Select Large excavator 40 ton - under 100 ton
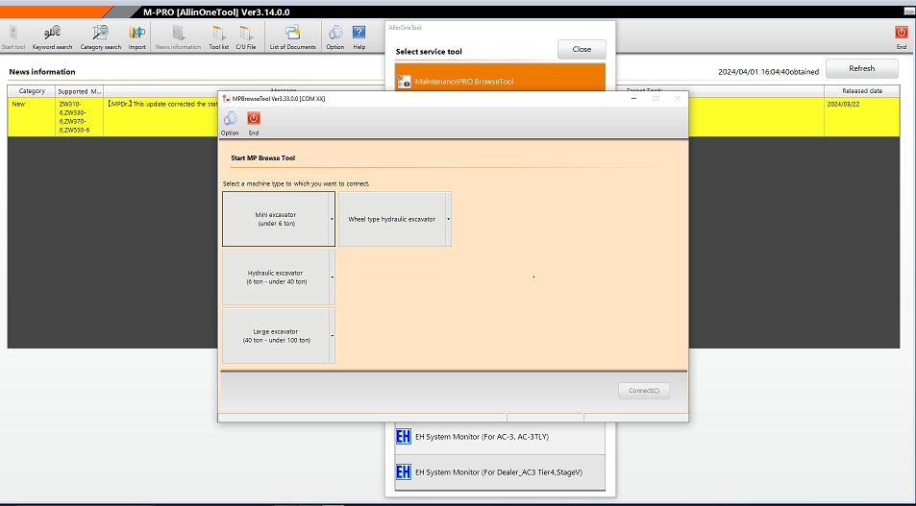This screenshot has width=916, height=506. (x=276, y=336)
